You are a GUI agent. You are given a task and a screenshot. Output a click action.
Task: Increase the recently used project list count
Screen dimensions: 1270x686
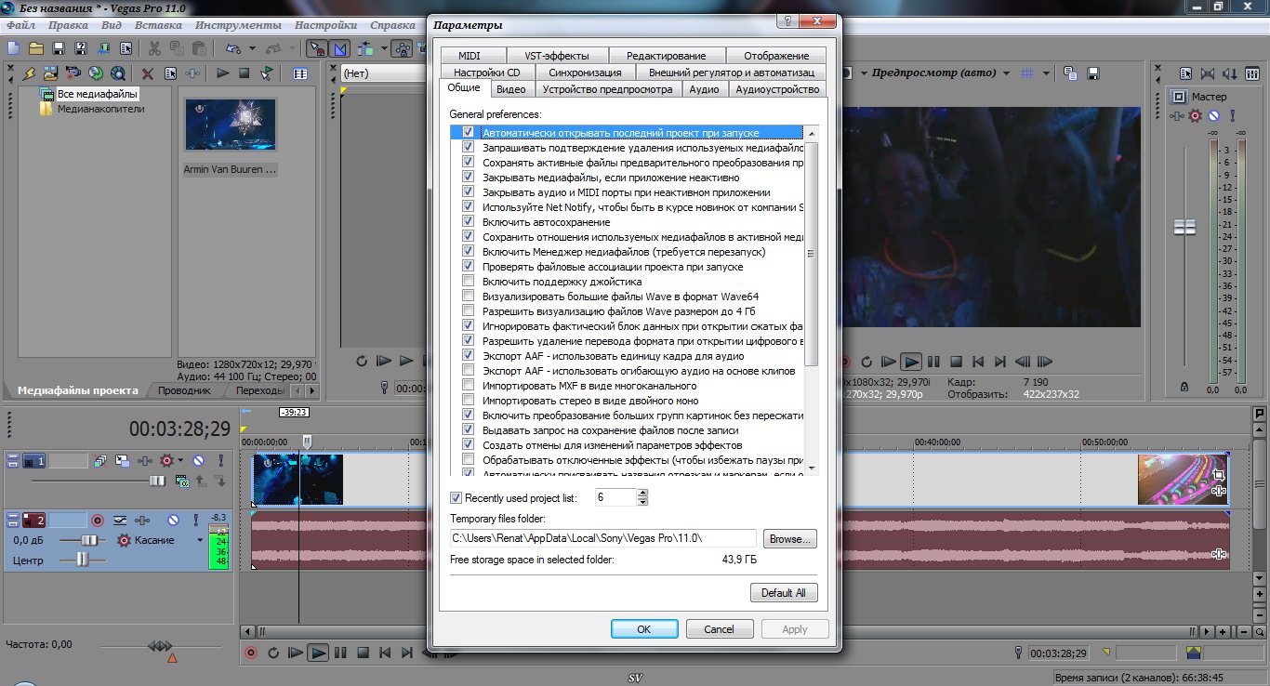(642, 493)
